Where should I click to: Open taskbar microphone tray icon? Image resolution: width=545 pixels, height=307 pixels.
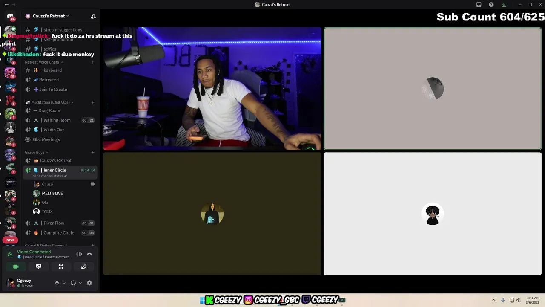point(503,300)
